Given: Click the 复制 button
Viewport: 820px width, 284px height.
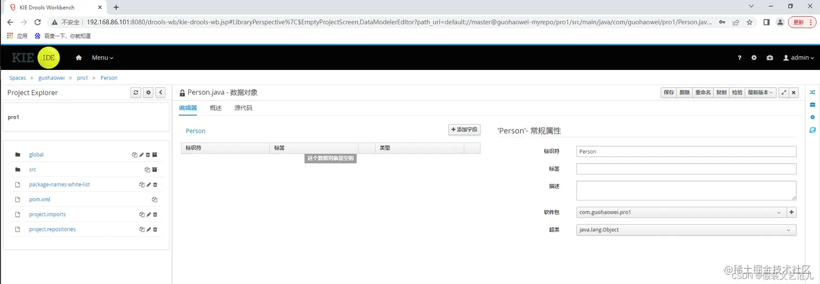Looking at the screenshot, I should (x=721, y=93).
